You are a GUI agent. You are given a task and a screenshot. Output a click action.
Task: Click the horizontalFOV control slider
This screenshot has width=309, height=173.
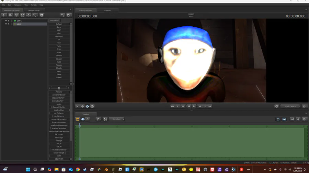coord(59,98)
